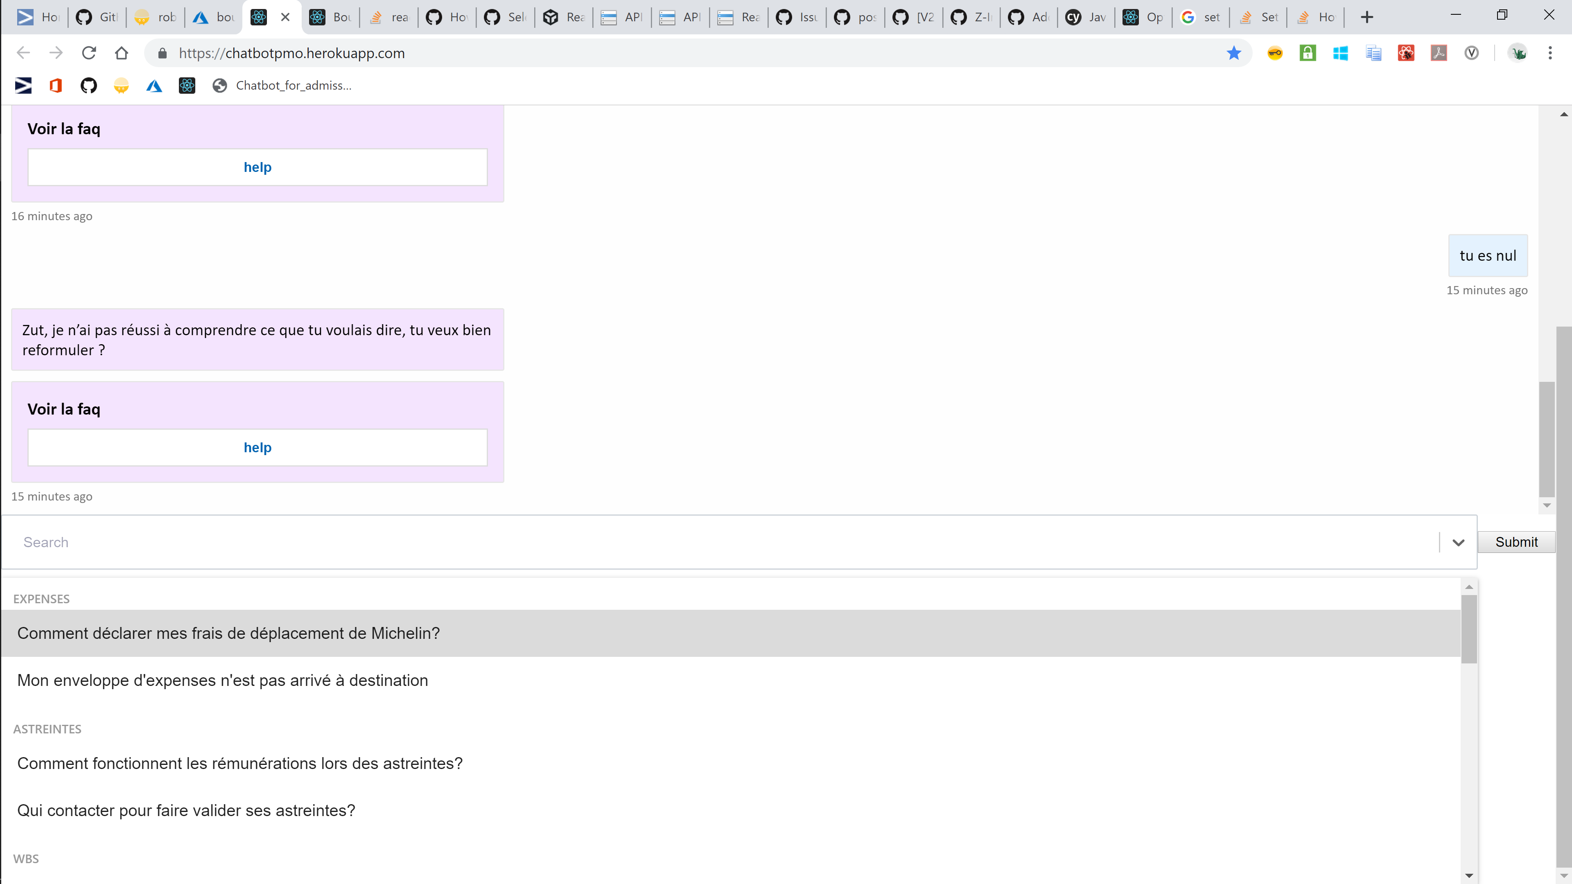This screenshot has height=884, width=1572.
Task: Switch to the 'Issu' GitHub tab
Action: [x=796, y=17]
